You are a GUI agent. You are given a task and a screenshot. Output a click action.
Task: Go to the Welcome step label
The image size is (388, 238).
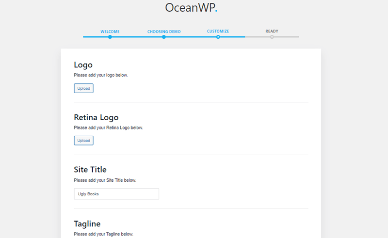point(110,32)
